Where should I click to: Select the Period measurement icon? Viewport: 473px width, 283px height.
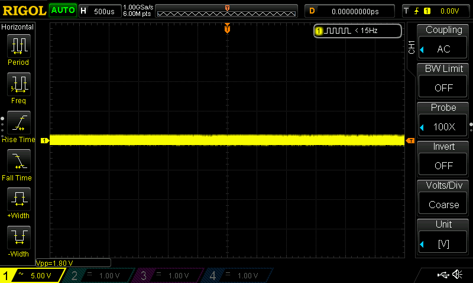19,46
